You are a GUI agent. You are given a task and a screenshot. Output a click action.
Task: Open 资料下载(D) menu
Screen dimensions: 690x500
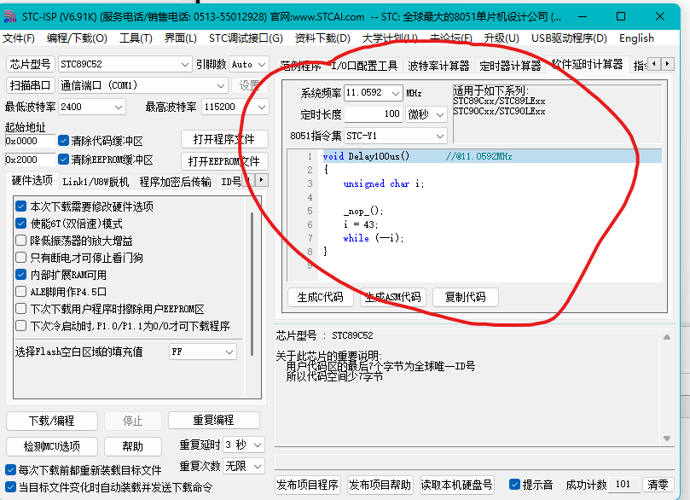(x=322, y=38)
